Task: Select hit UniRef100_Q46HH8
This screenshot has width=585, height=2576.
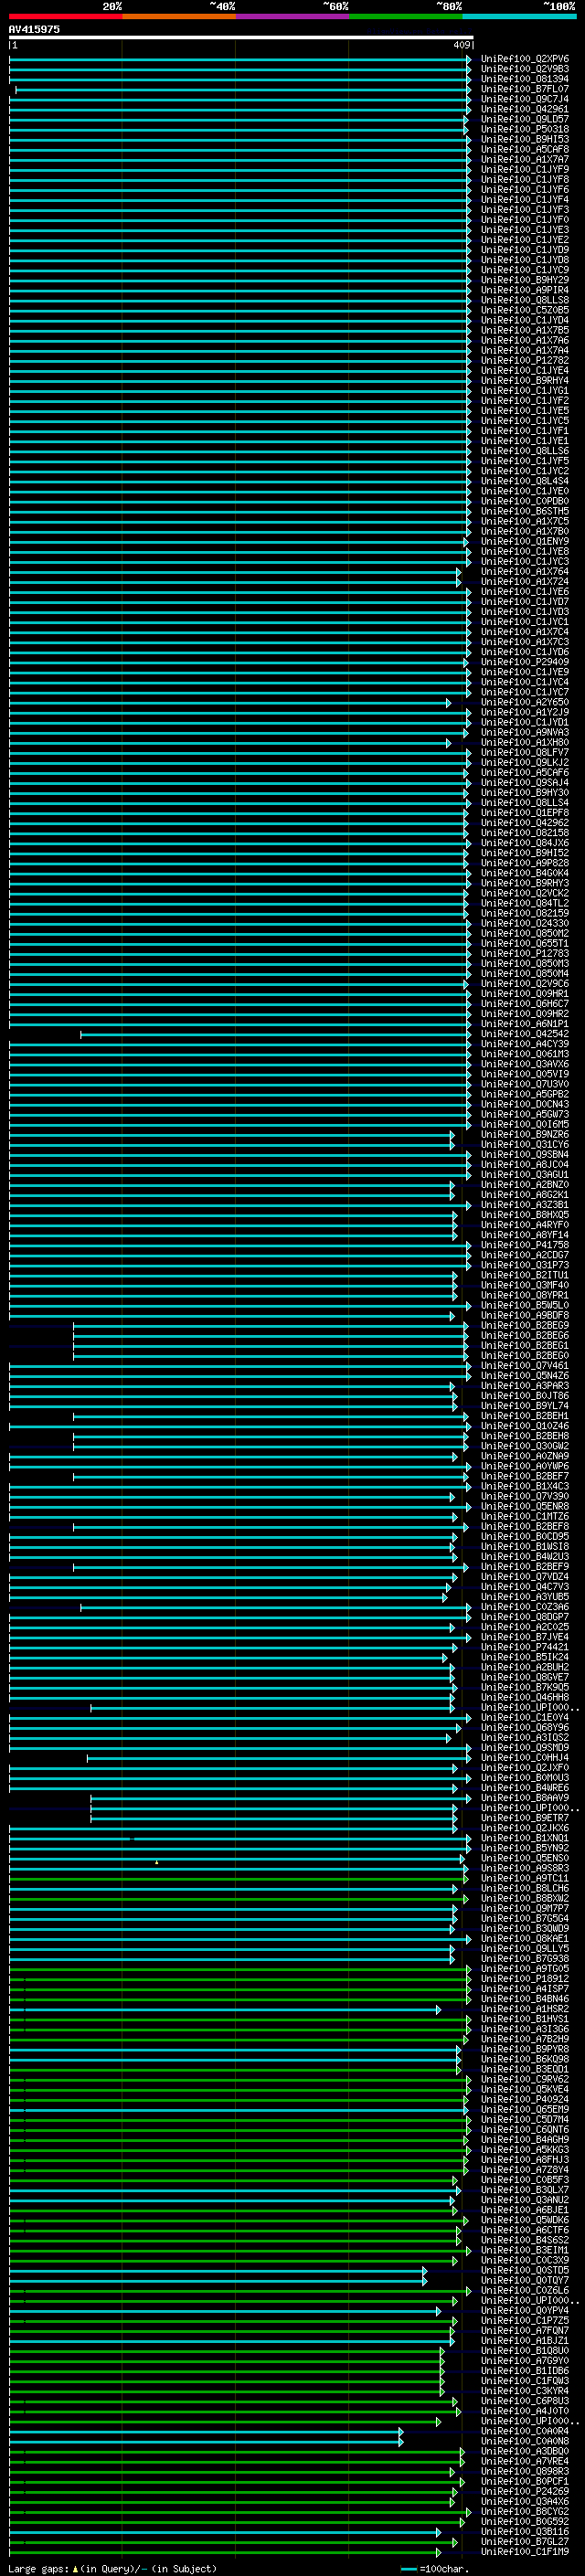Action: pyautogui.click(x=525, y=1698)
